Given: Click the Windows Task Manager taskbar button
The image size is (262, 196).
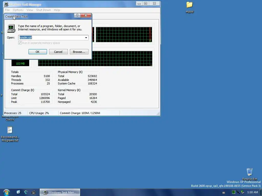Looking at the screenshot, I should [x=60, y=192].
